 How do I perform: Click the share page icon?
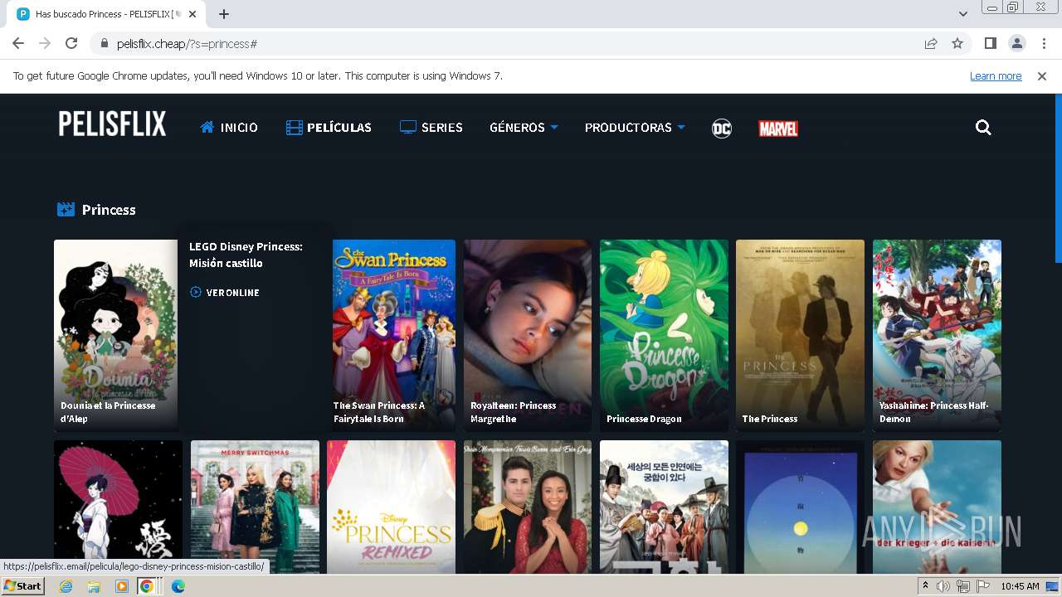click(x=931, y=43)
